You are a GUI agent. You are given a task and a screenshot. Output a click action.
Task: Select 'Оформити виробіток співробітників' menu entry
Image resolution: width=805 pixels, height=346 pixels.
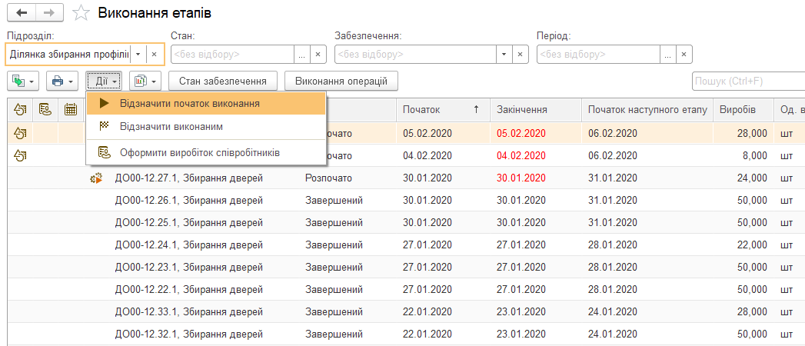point(199,152)
